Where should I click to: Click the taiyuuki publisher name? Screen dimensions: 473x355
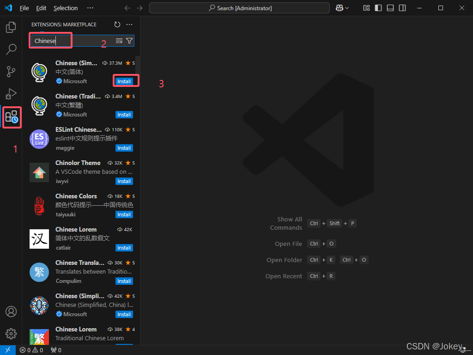pos(66,214)
